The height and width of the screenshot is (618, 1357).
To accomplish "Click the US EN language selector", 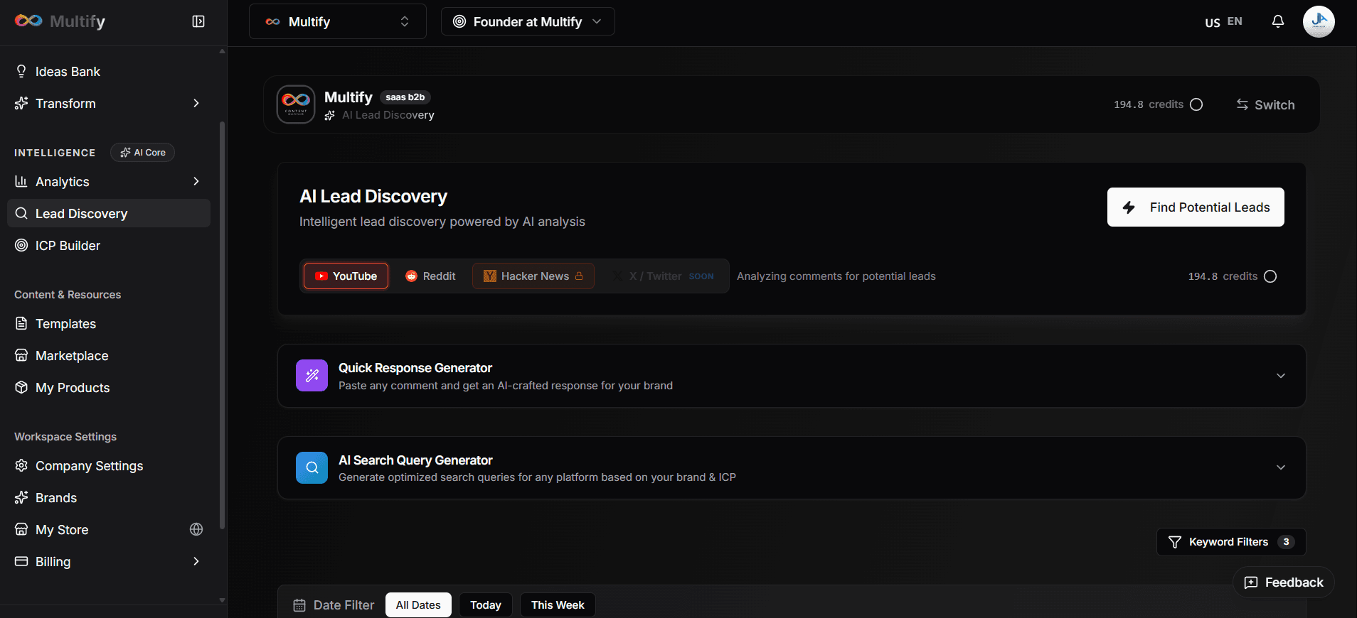I will [x=1223, y=22].
